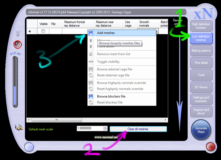The width and height of the screenshot is (221, 160).
Task: Click the Reset blockers file refresh icon
Action: 91,102
